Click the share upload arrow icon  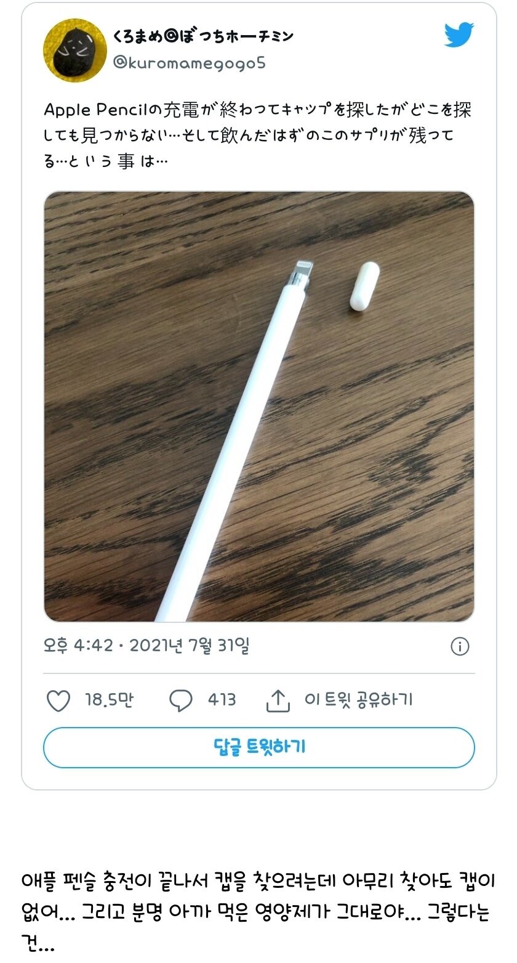coord(278,701)
